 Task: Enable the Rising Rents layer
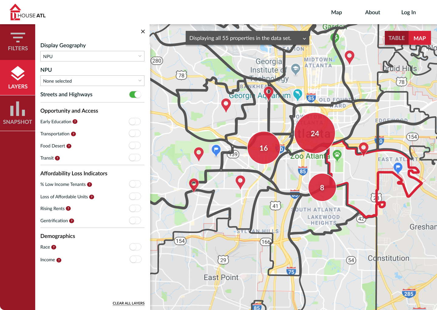click(135, 209)
